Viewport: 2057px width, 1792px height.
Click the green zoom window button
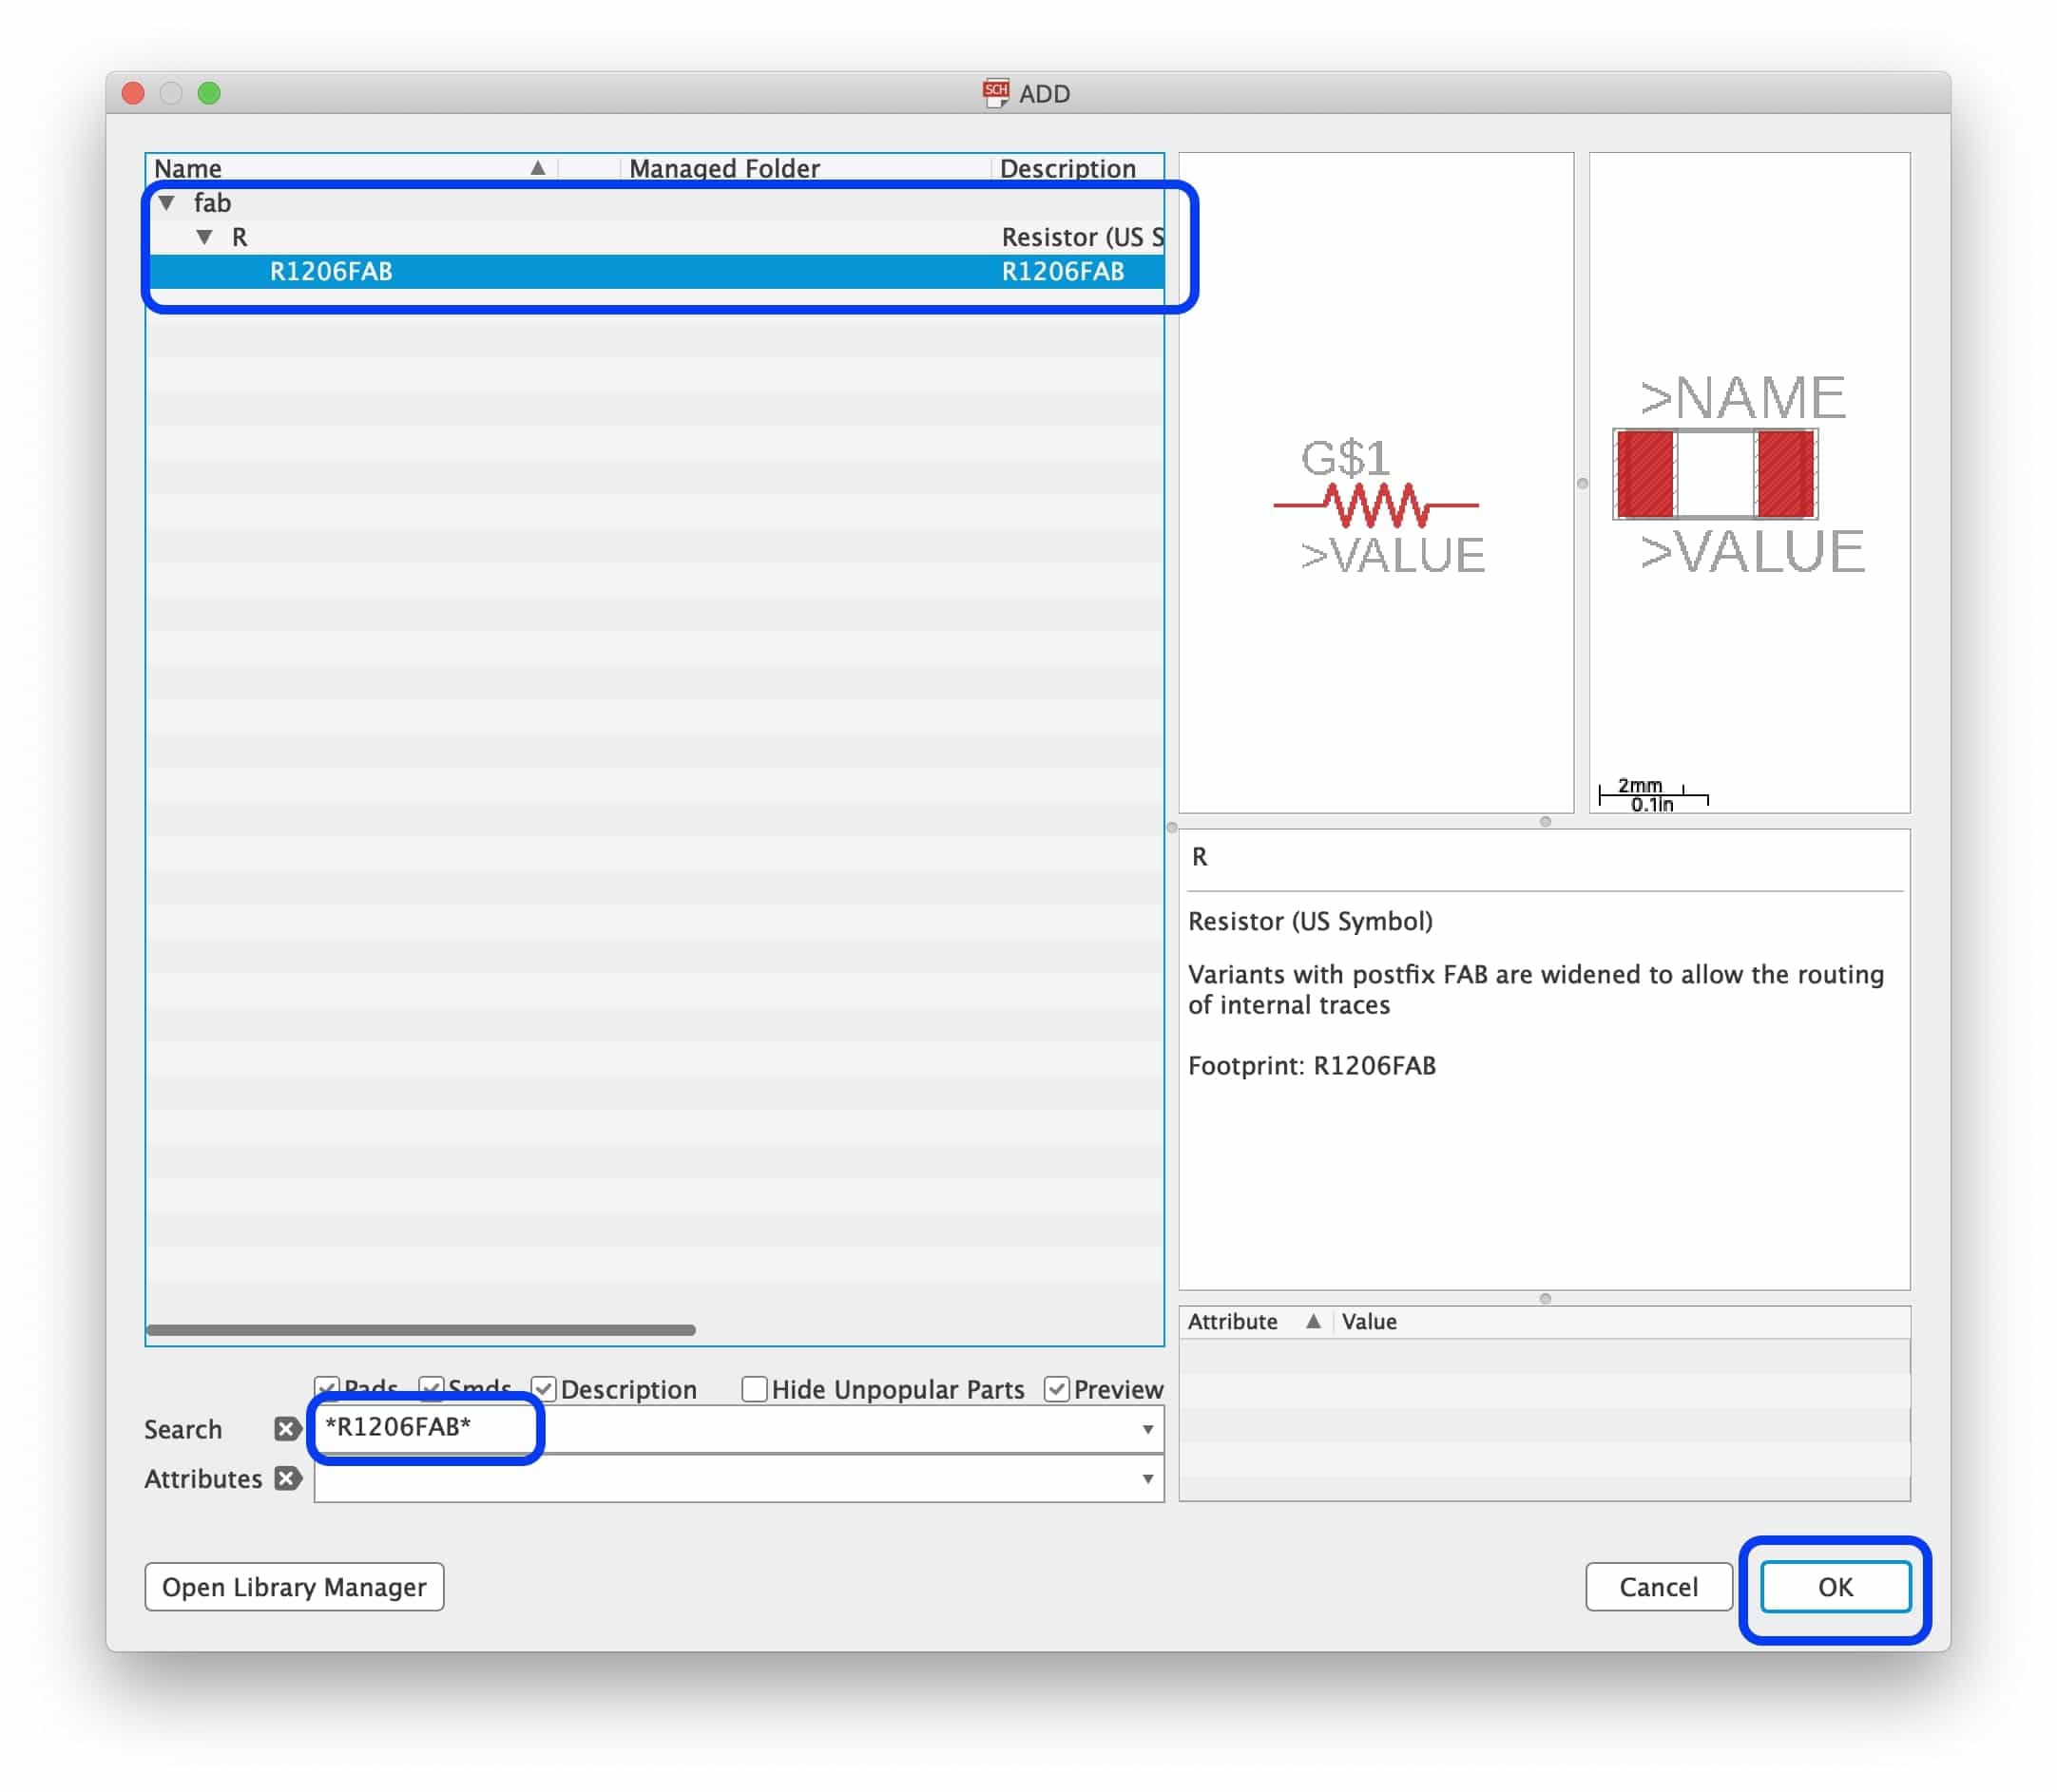[x=209, y=93]
